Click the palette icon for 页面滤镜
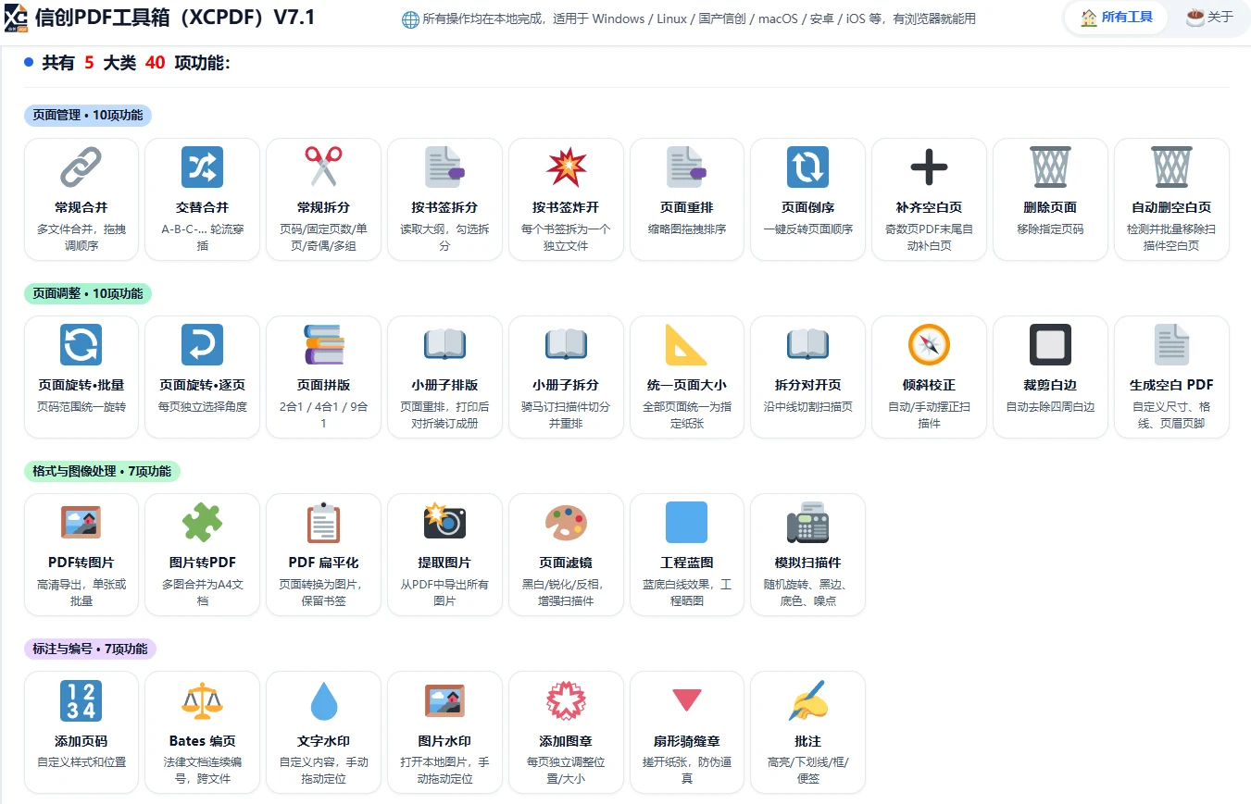The width and height of the screenshot is (1251, 804). point(566,523)
